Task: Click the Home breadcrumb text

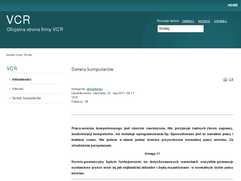Action: 28,55
